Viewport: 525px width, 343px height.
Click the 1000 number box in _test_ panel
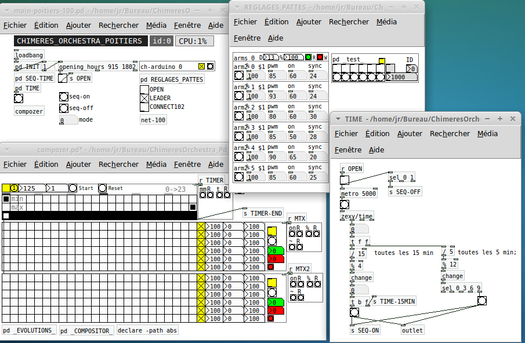401,77
